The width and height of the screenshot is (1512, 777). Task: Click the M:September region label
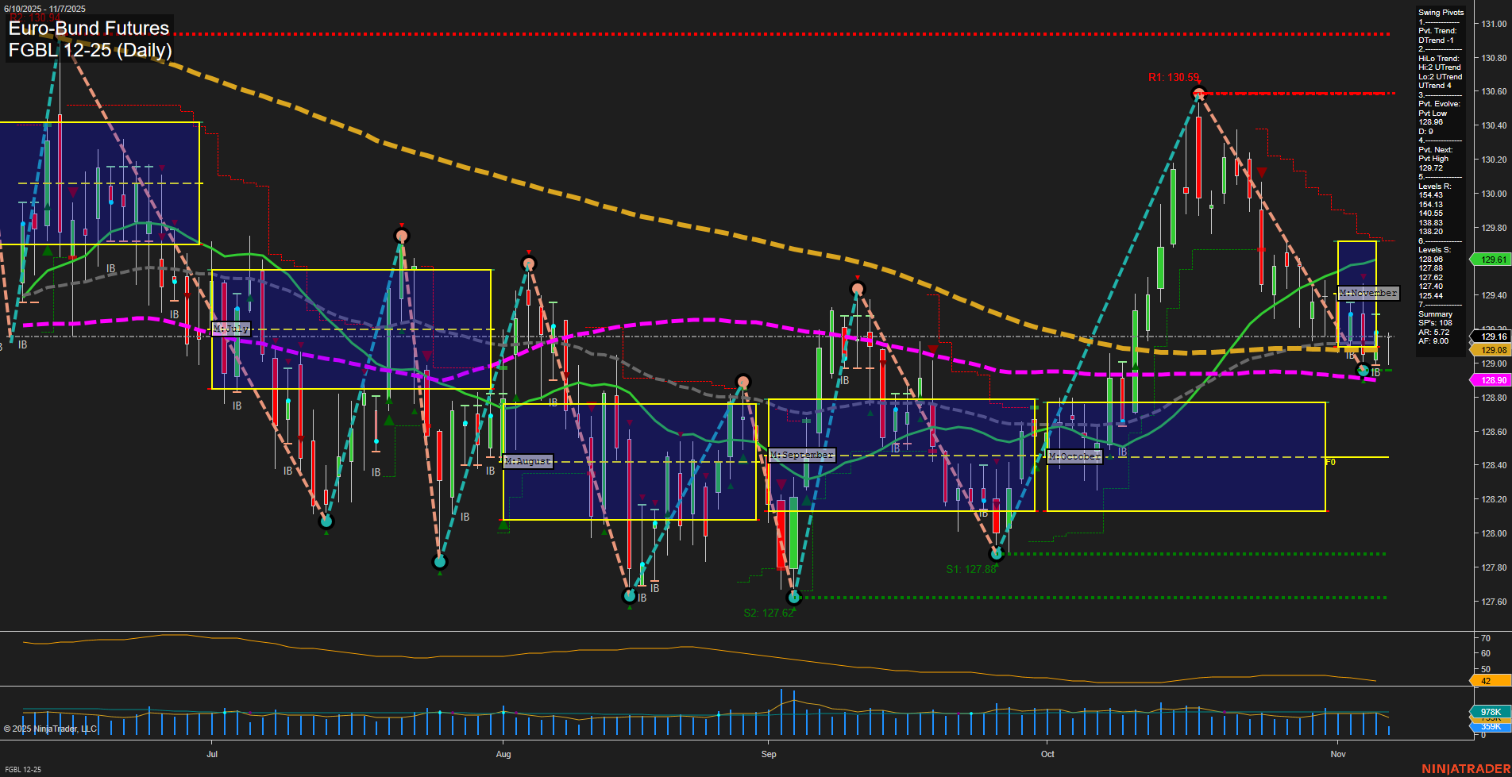point(802,453)
